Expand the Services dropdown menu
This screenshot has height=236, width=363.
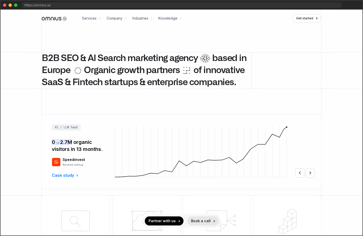pyautogui.click(x=91, y=18)
